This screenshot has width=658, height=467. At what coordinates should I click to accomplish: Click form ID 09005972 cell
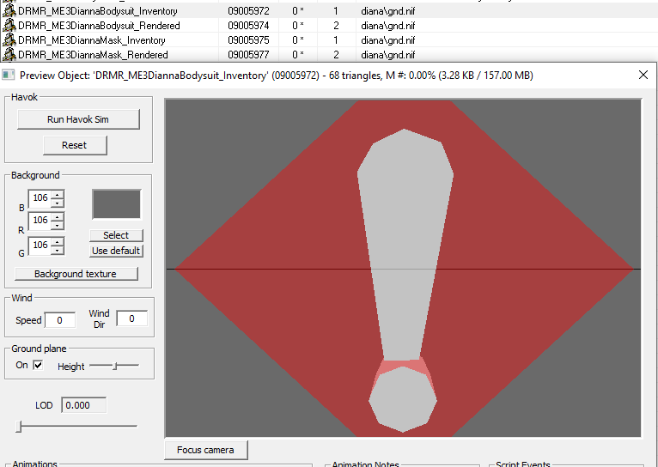[x=248, y=11]
